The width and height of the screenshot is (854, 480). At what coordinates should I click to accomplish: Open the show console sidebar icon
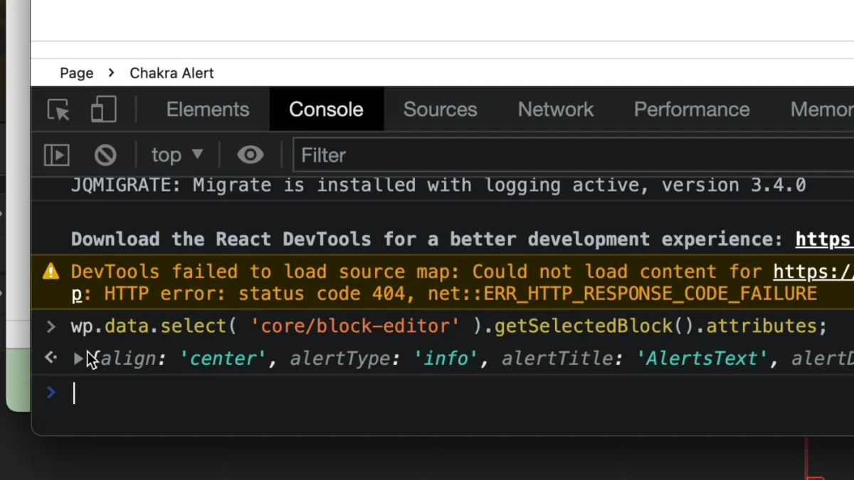point(56,154)
